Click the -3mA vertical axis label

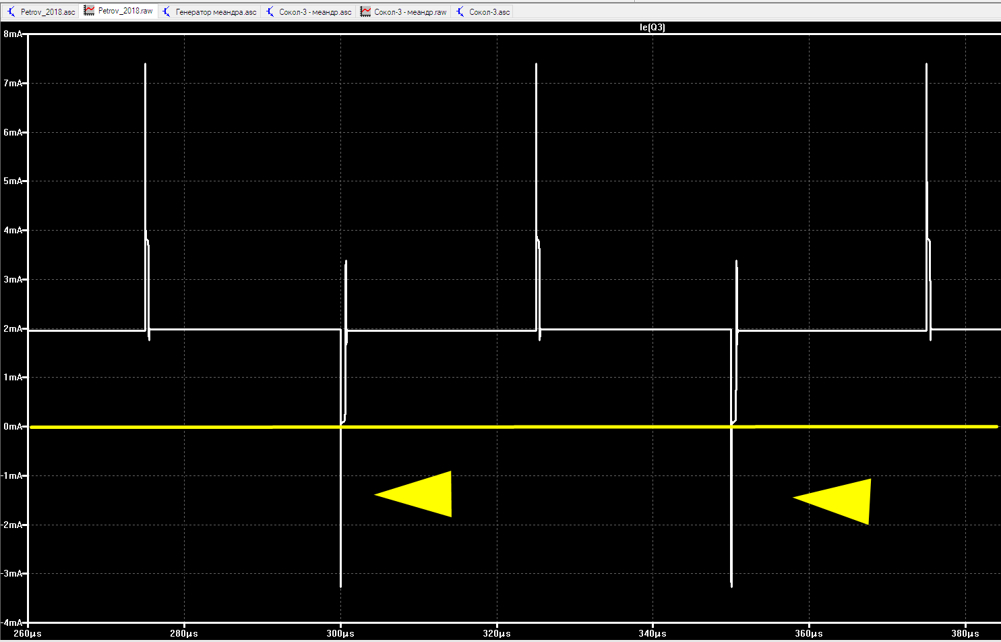[x=11, y=573]
